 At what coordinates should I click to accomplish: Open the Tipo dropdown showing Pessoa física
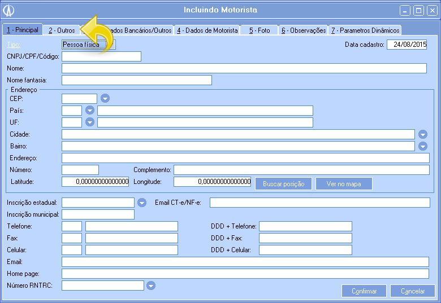click(88, 45)
